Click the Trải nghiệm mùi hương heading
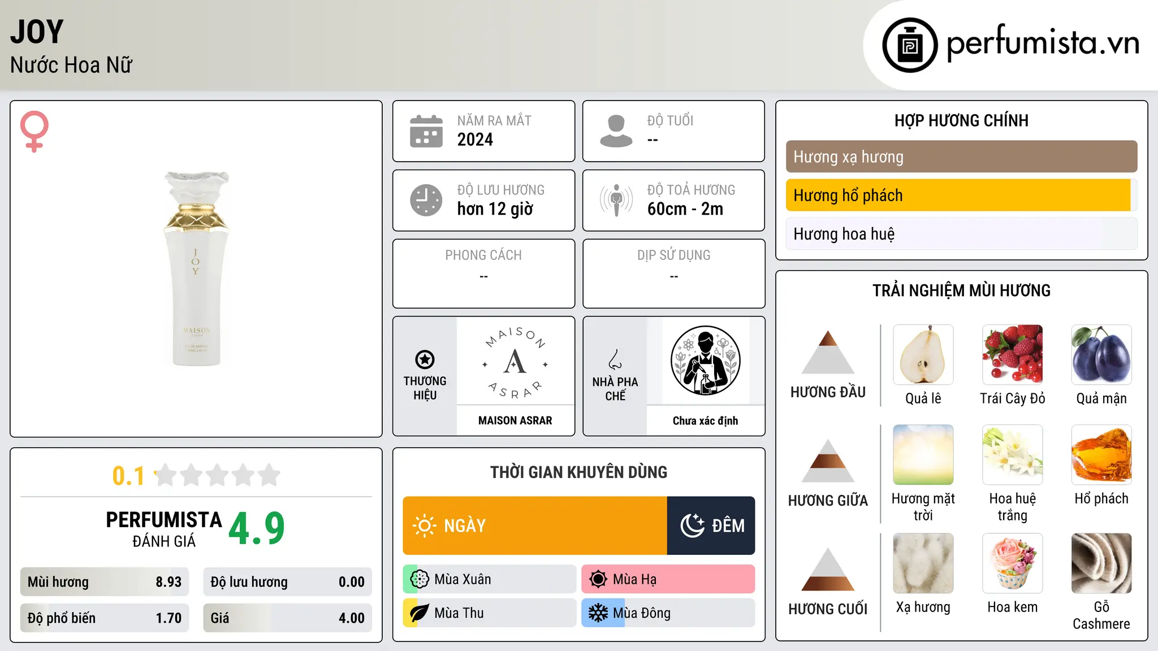This screenshot has width=1158, height=651. (x=961, y=290)
